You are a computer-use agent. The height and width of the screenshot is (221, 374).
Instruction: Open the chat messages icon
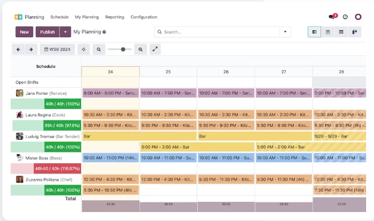332,16
